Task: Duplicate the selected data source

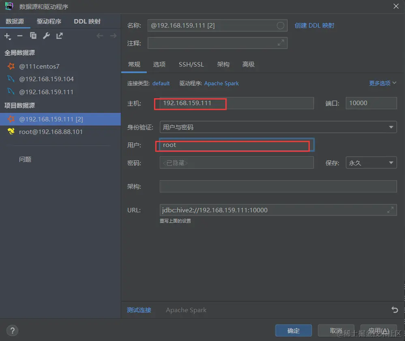Action: click(33, 36)
